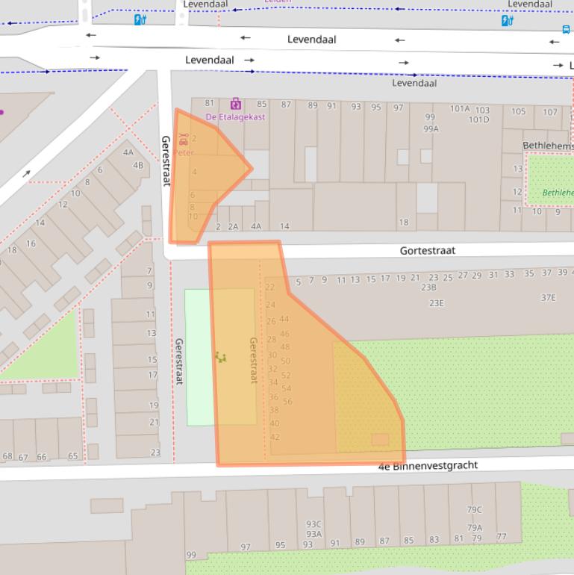574x575 pixels.
Task: Click the De Etalagekast label text
Action: (236, 117)
